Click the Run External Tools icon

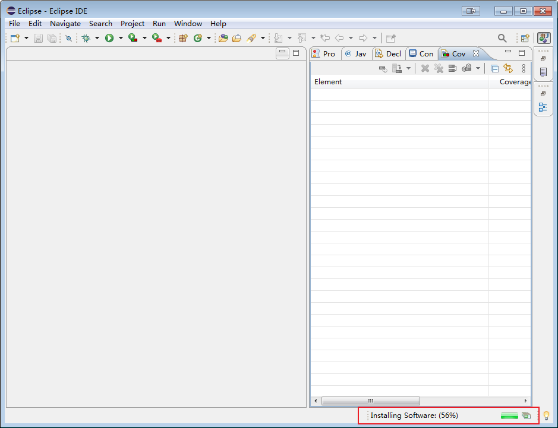point(156,38)
